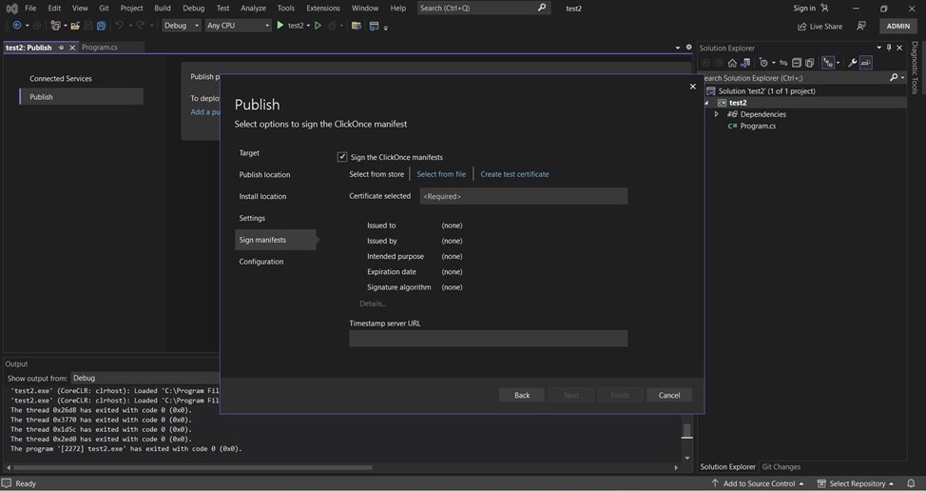Collapse the test2 project node arrow

coord(707,102)
